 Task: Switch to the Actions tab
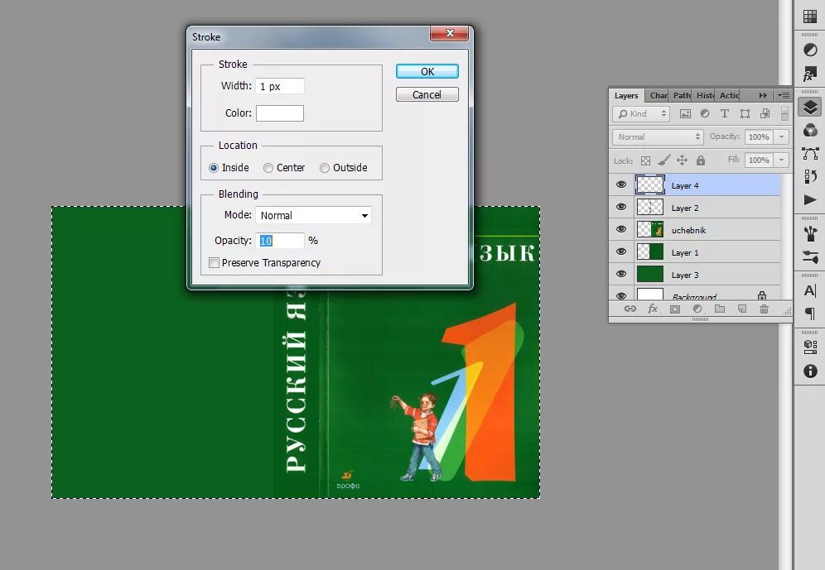(729, 95)
